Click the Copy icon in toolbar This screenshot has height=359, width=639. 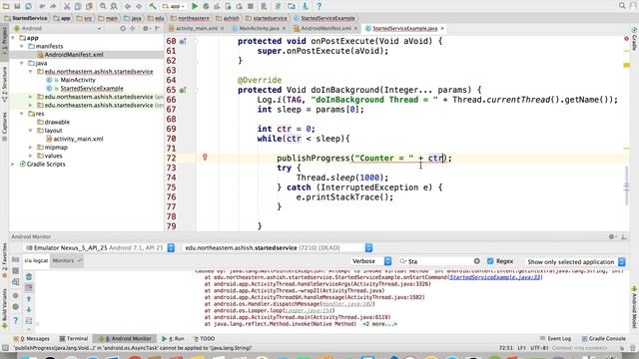pos(78,6)
